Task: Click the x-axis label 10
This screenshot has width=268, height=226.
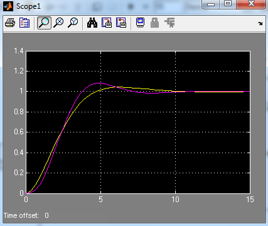Action: (x=175, y=200)
